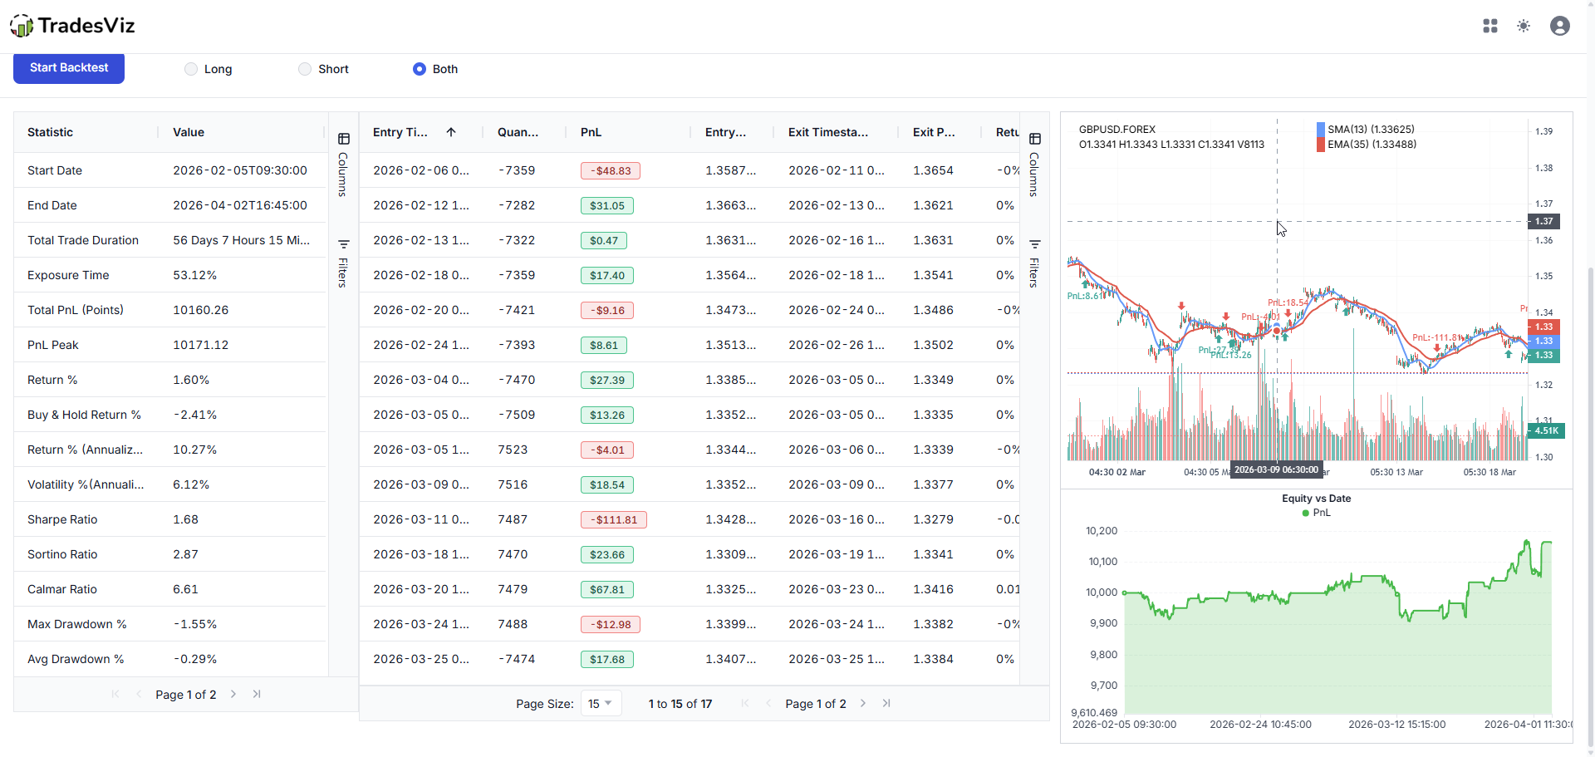Viewport: 1595px width, 757px height.
Task: Open the user profile avatar menu
Action: click(x=1559, y=26)
